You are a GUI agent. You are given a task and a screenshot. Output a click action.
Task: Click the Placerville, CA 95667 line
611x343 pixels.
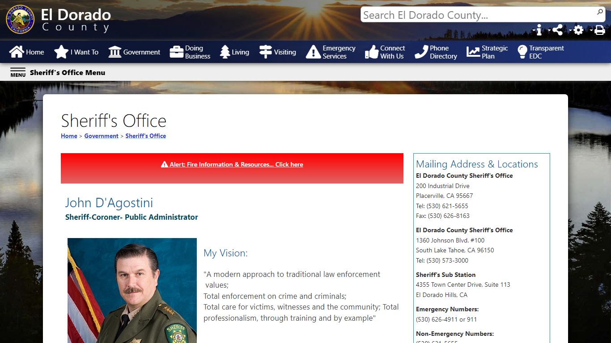[444, 196]
